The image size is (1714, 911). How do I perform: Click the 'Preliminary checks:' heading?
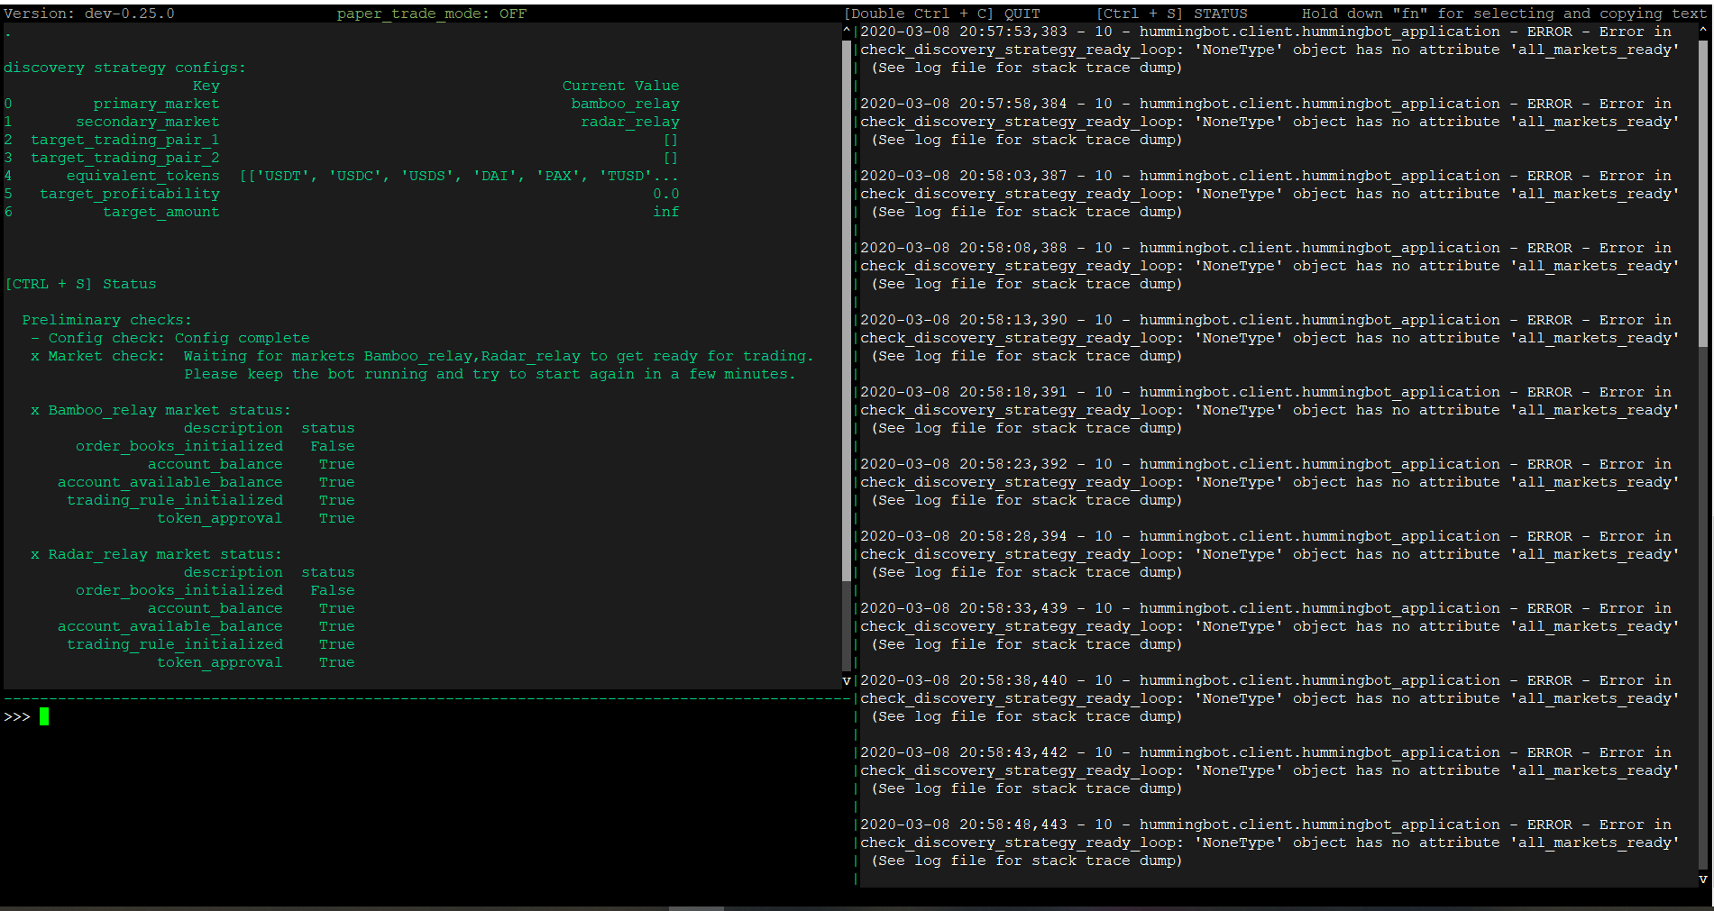click(106, 320)
